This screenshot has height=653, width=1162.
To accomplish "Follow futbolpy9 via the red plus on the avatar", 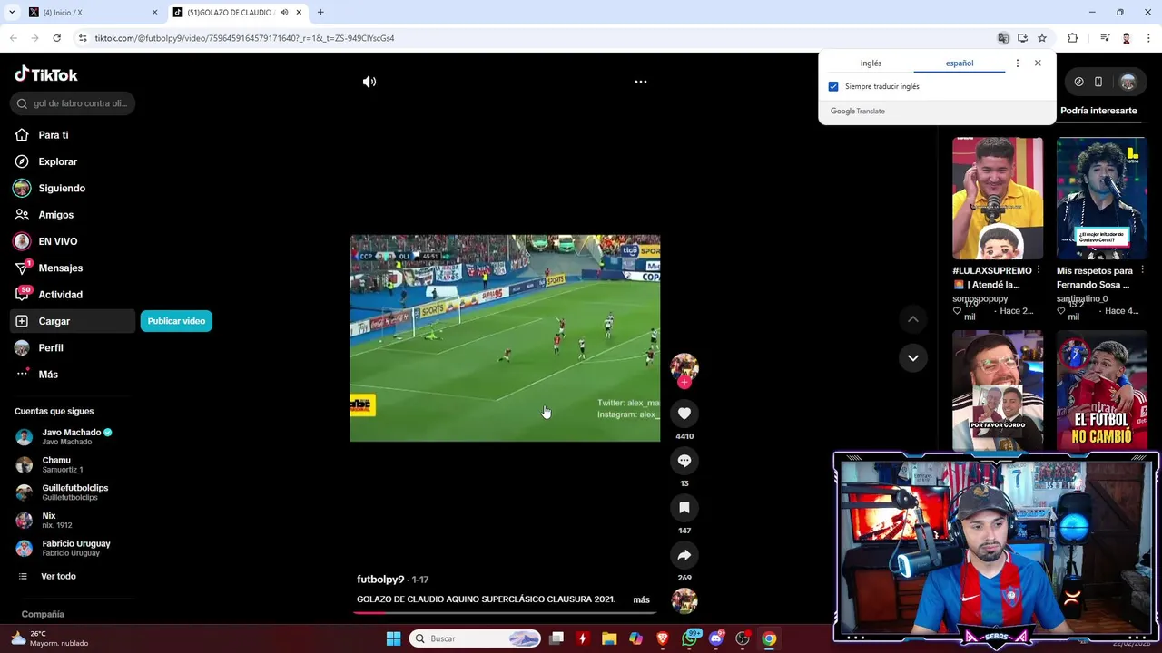I will 684,383.
